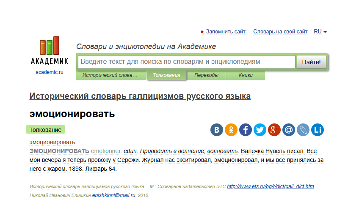Share via LiveJournal pencil icon
Screen dimensions: 348x197
coord(303,130)
